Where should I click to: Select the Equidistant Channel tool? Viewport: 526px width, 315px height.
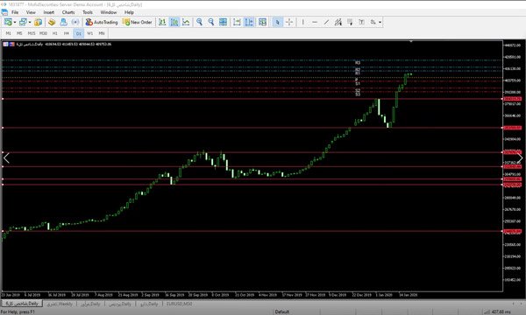[x=338, y=22]
